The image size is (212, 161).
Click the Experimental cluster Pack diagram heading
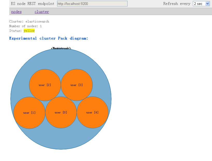(49, 38)
